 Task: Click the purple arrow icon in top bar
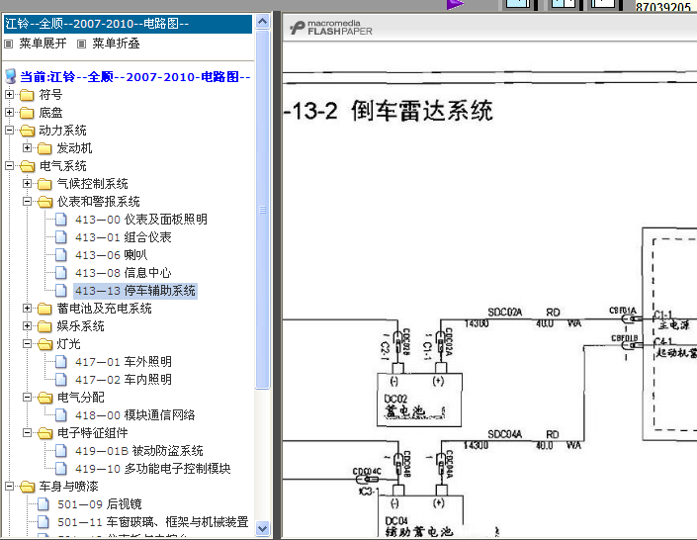(455, 4)
